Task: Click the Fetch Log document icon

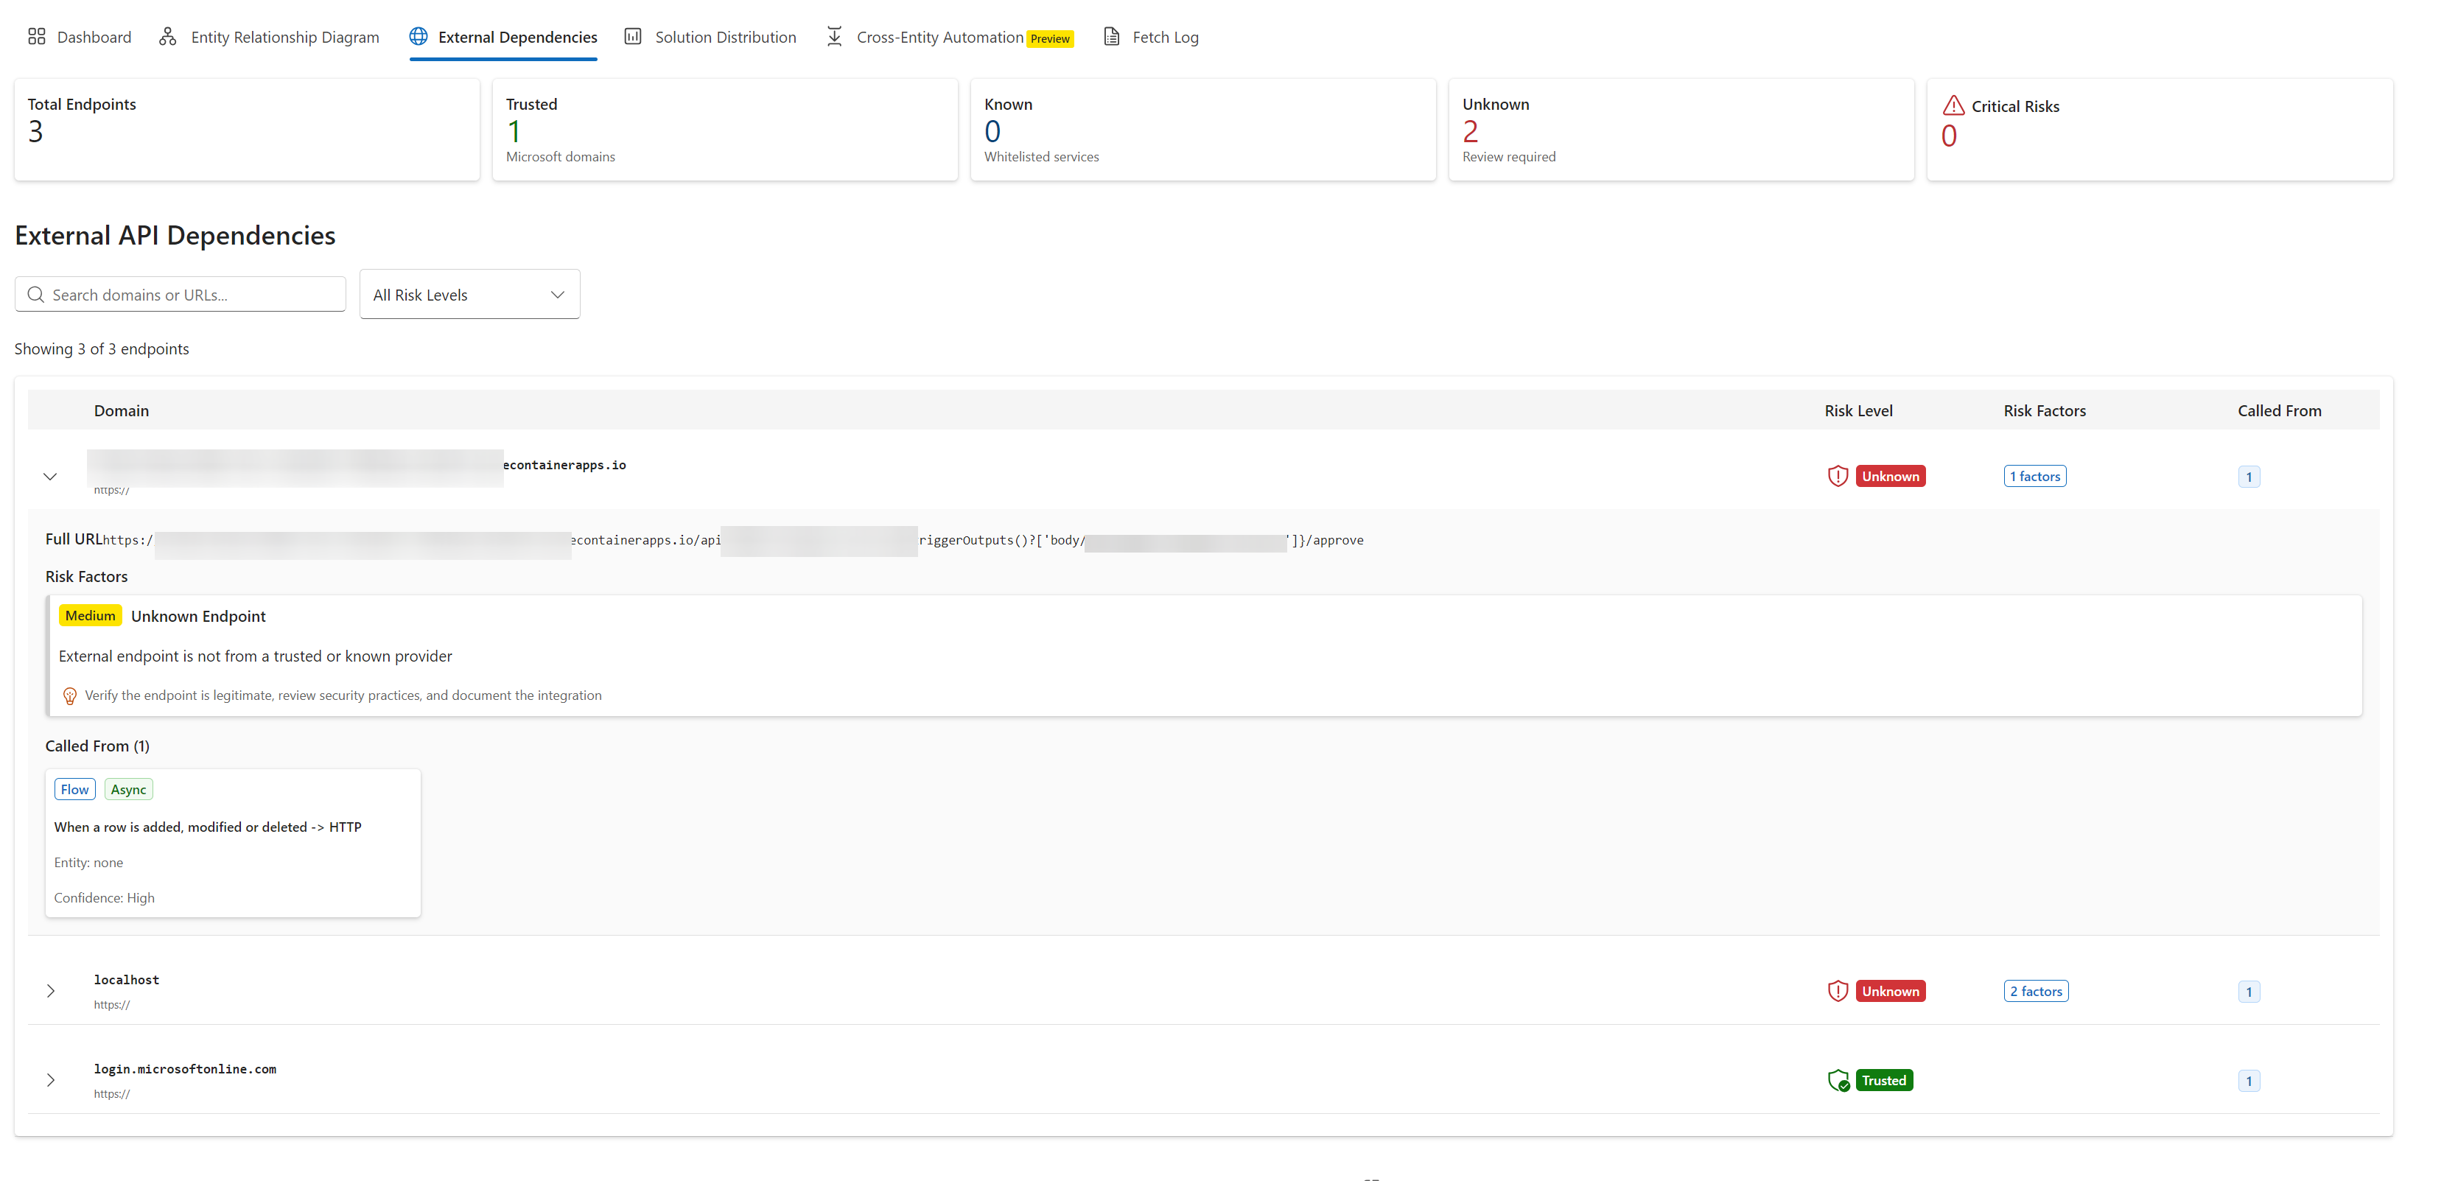Action: (1111, 36)
